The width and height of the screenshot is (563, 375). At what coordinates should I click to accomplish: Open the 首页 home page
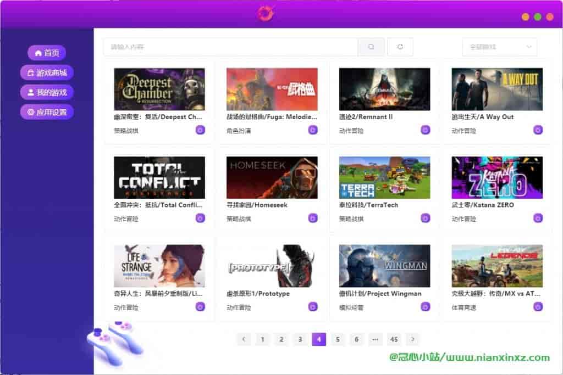(47, 53)
